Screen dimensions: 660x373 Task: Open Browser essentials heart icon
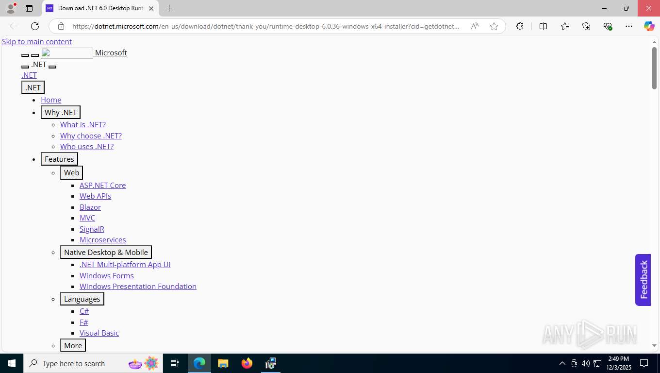[x=608, y=26]
